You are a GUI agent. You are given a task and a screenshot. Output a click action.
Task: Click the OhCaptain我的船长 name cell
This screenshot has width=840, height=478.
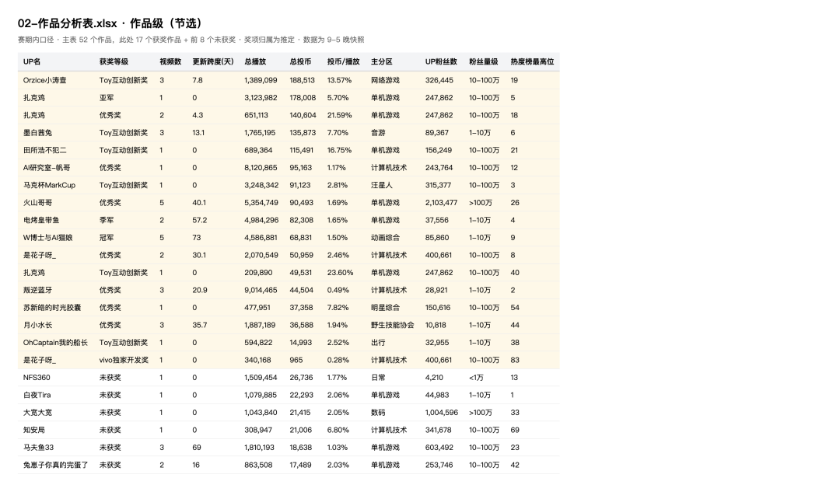[55, 343]
